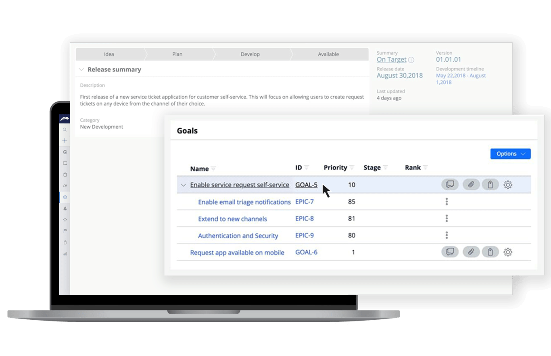Open the bar chart reports sidebar icon
The image size is (551, 356).
tap(65, 253)
